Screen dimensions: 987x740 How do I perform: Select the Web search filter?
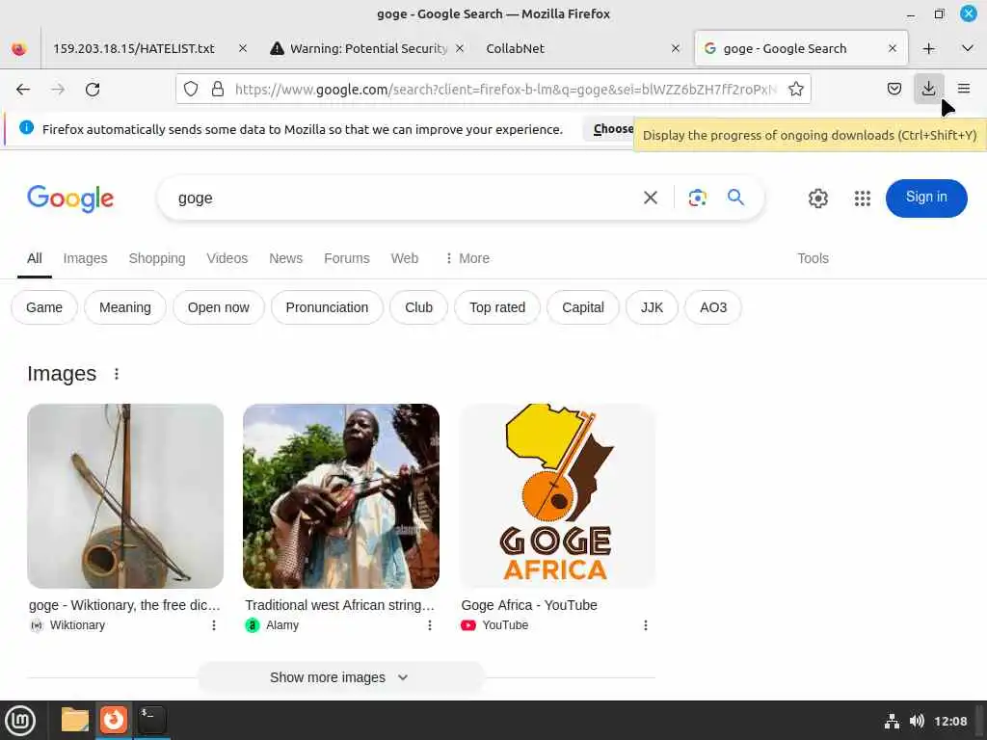click(404, 258)
